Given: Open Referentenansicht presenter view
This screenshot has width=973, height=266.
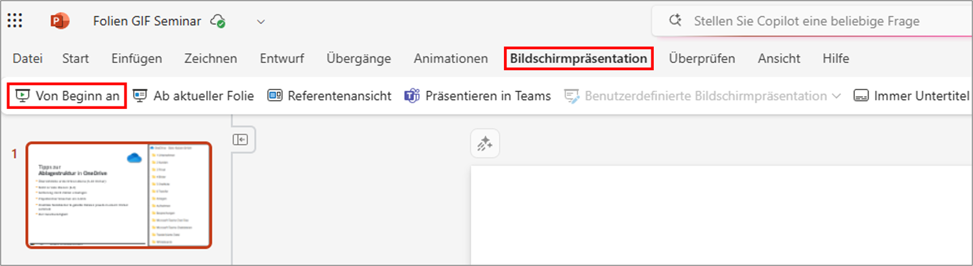Looking at the screenshot, I should [330, 95].
